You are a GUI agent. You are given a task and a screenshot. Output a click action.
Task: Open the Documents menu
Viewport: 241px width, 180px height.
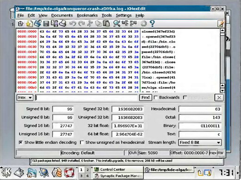(62, 15)
